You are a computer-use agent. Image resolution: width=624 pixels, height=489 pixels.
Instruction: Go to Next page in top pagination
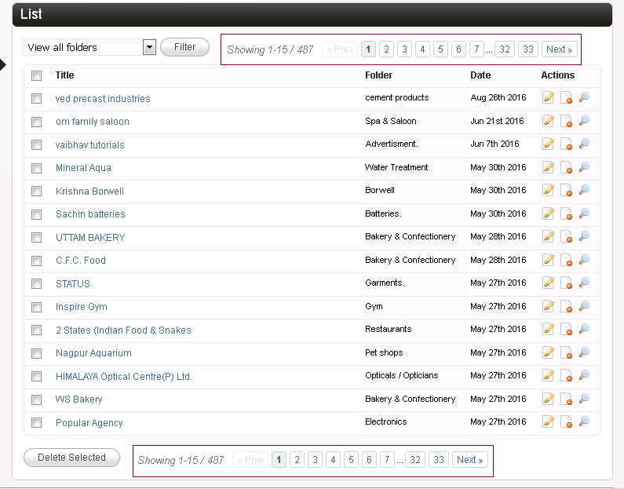(x=559, y=49)
